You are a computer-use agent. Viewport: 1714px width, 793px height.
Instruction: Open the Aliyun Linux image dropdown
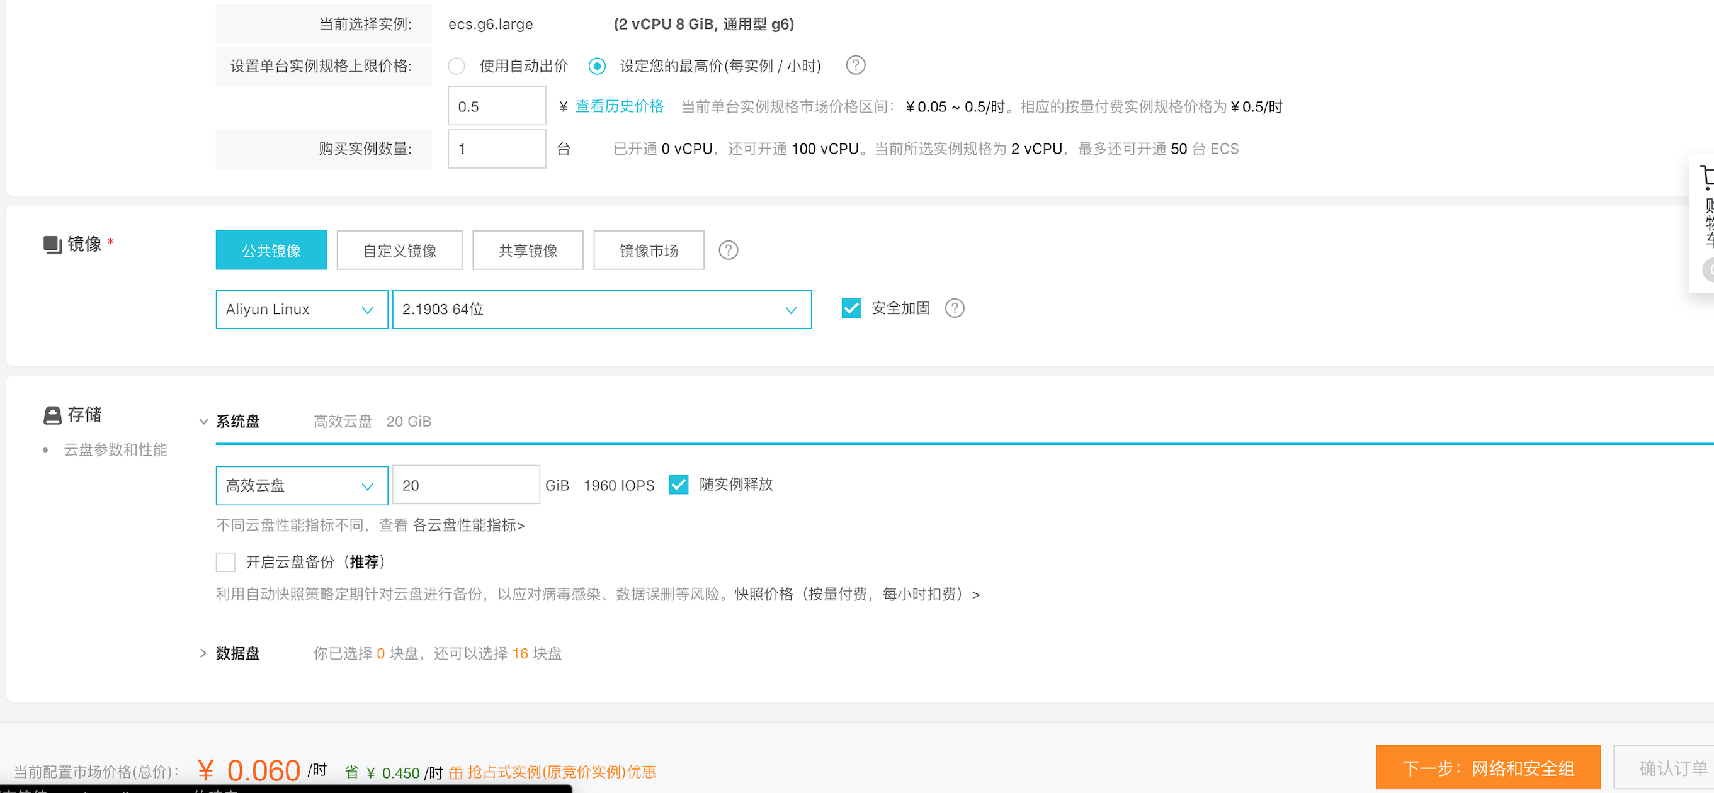point(302,310)
